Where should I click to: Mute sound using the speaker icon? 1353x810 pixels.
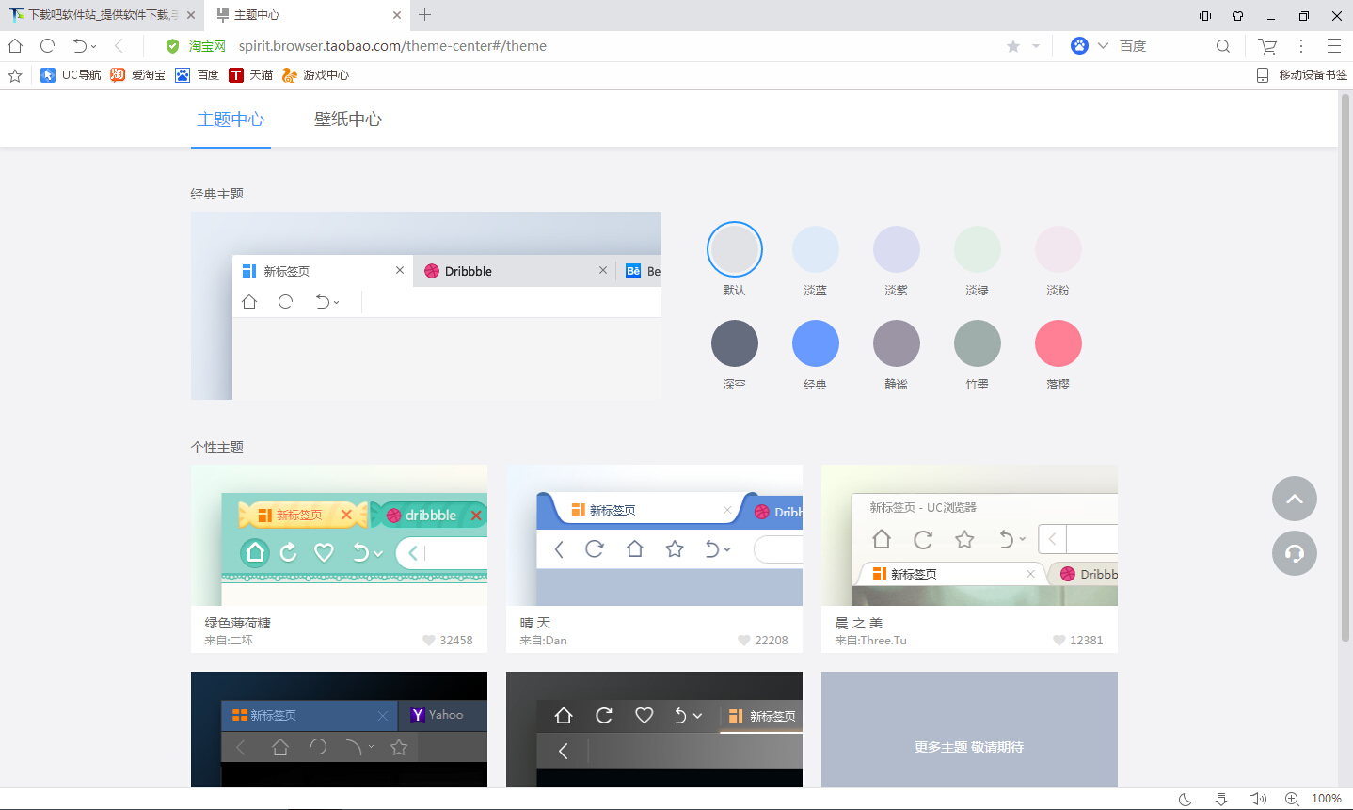(x=1258, y=798)
